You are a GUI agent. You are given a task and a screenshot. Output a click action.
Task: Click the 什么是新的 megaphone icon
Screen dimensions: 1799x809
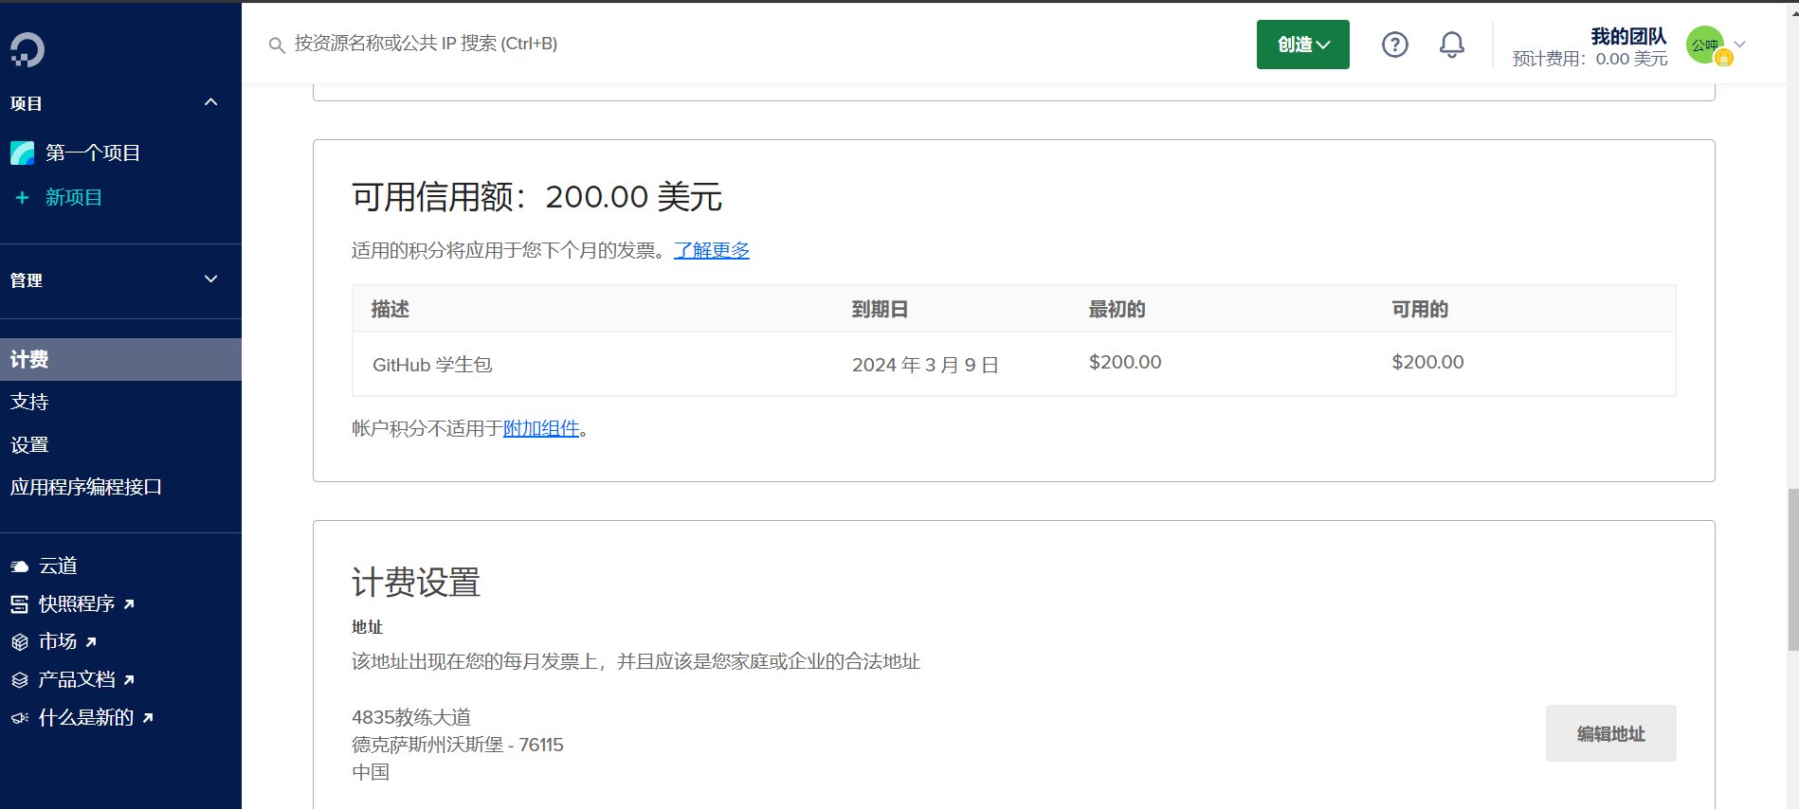(20, 718)
